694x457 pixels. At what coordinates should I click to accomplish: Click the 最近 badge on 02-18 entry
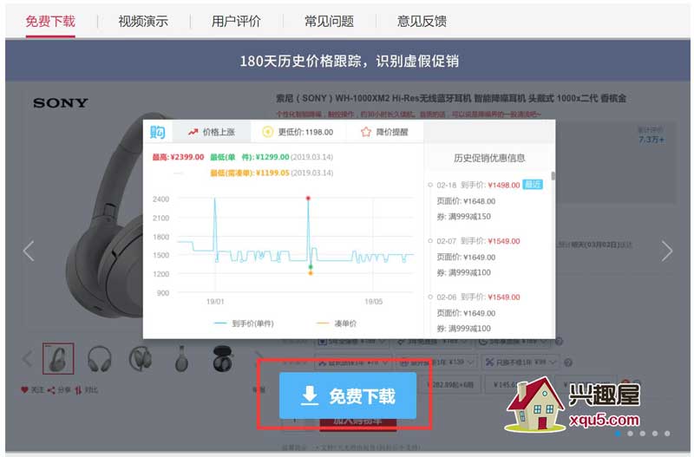(x=533, y=185)
